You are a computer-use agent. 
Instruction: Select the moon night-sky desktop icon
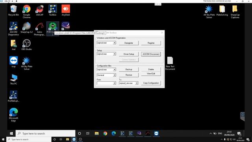(66, 26)
